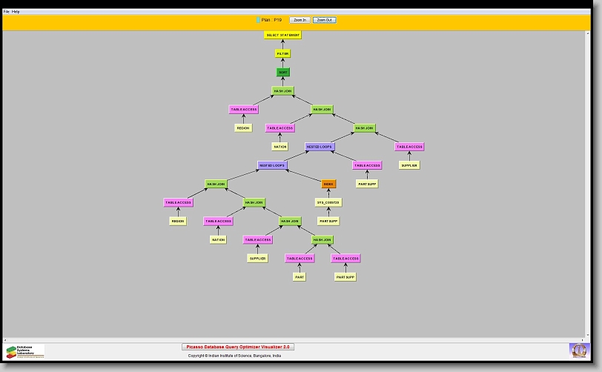Screen dimensions: 602x372
Task: Open the Help menu
Action: pyautogui.click(x=16, y=12)
